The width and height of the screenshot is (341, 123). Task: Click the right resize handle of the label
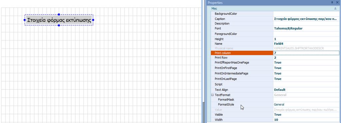[93, 20]
